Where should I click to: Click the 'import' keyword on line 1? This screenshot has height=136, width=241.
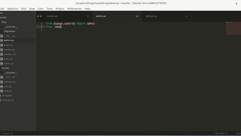pyautogui.click(x=81, y=23)
